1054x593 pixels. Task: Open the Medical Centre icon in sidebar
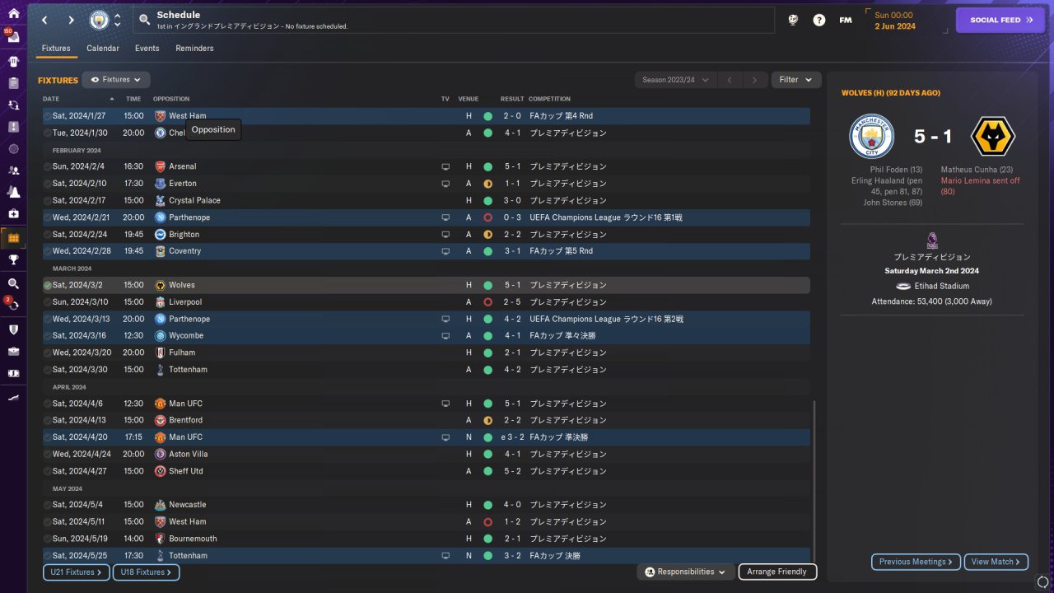pos(13,214)
